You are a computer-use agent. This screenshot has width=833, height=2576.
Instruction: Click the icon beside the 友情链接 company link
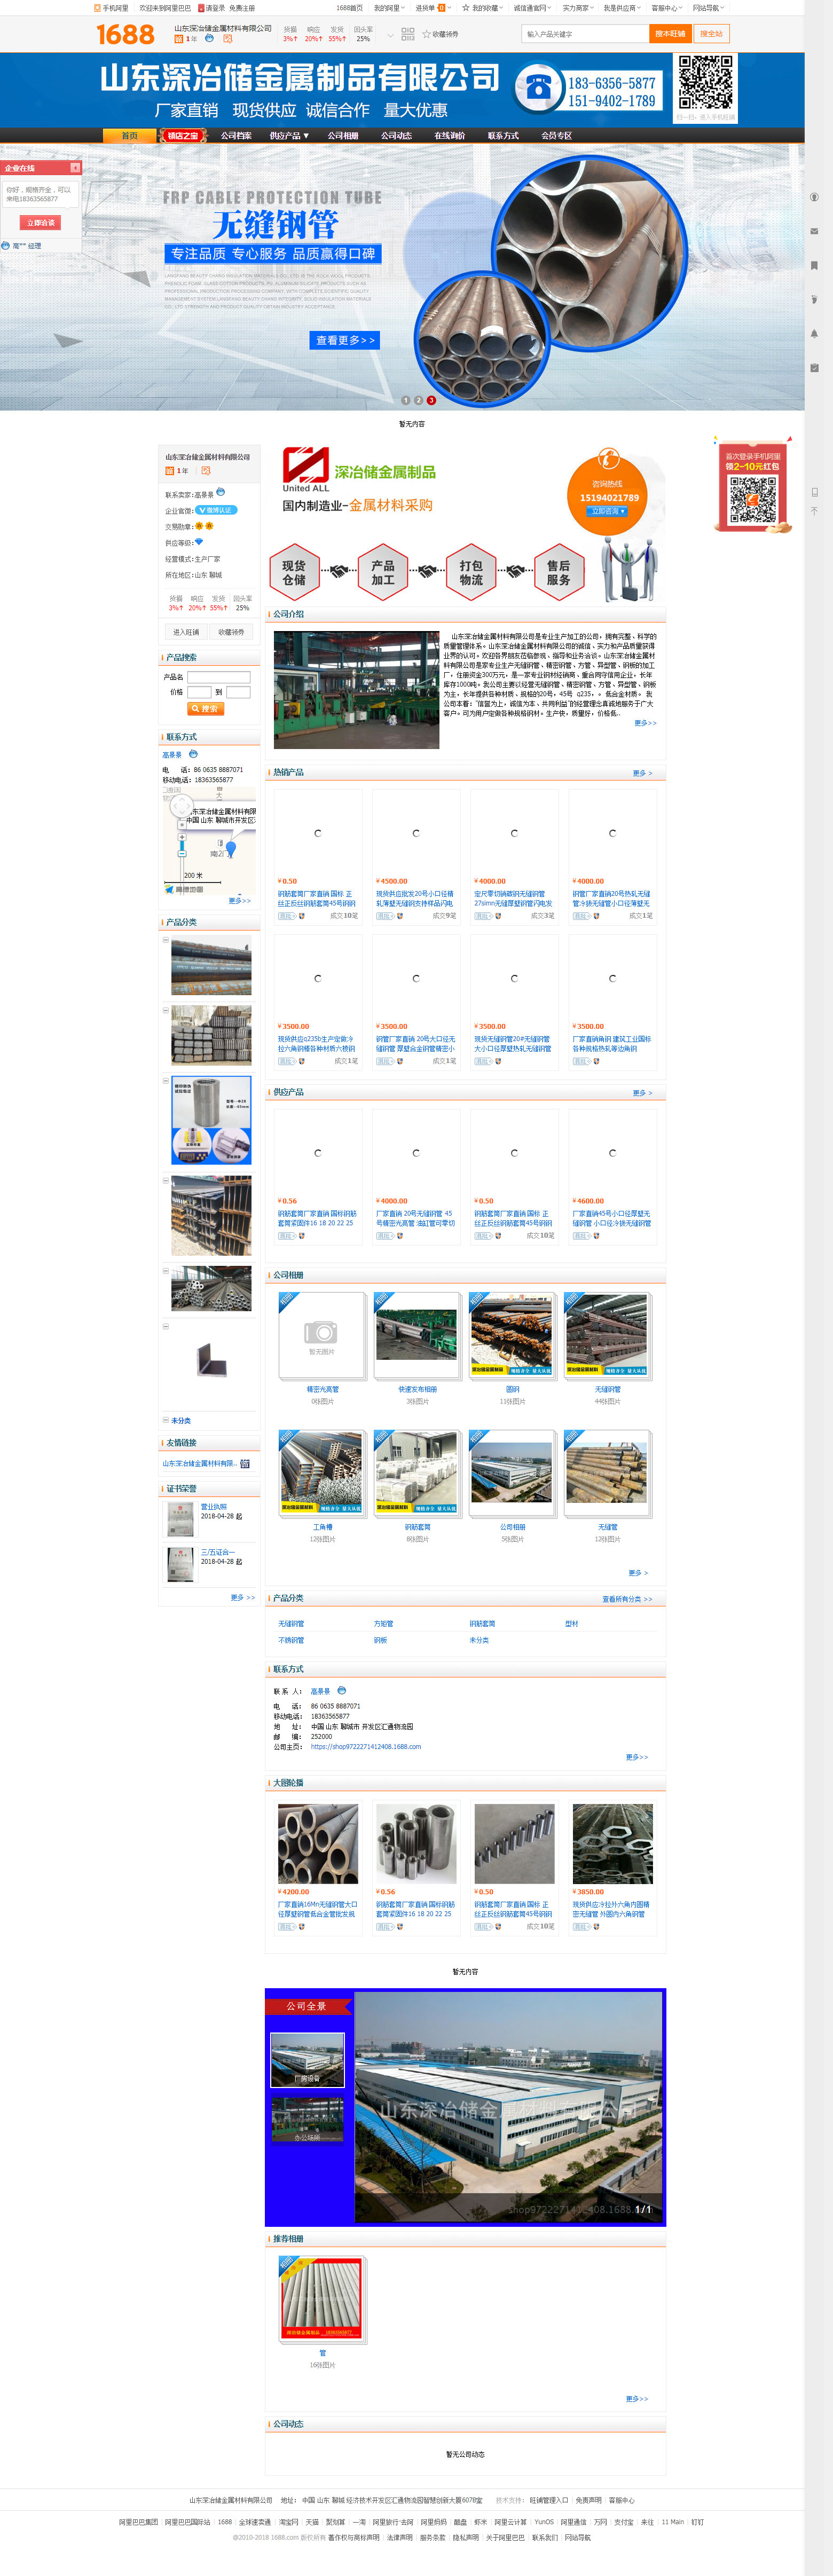[x=245, y=1463]
